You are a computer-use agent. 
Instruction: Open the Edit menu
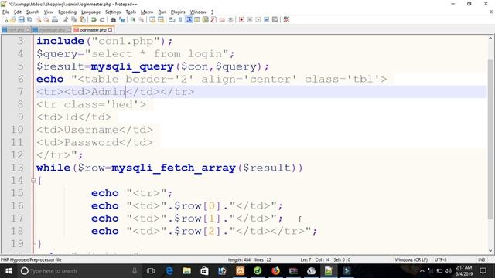tap(17, 12)
